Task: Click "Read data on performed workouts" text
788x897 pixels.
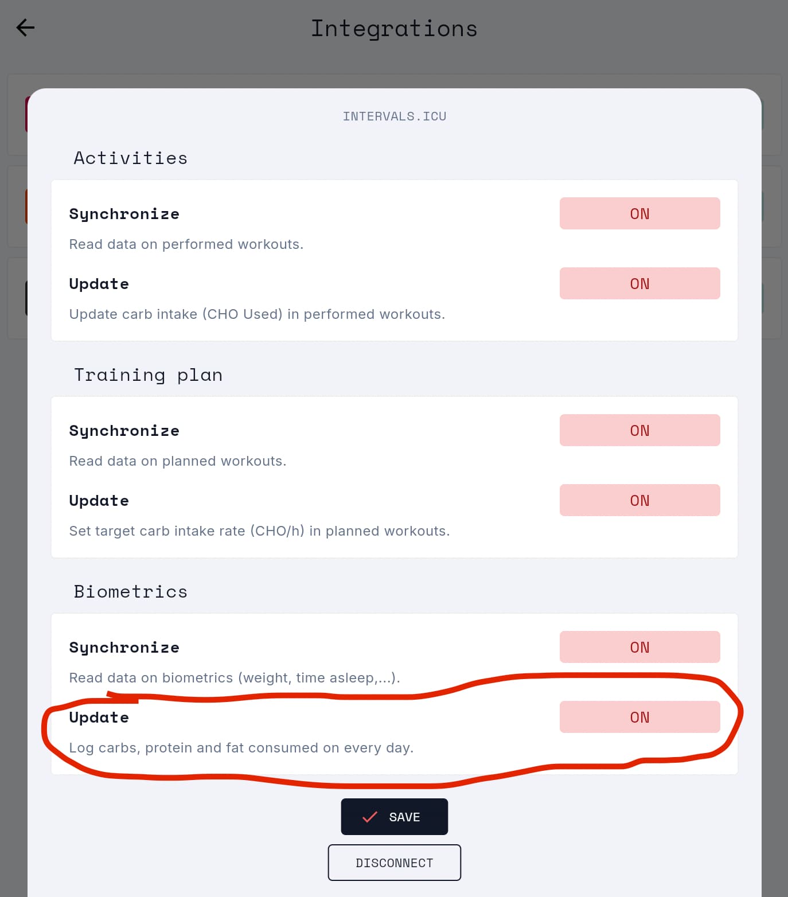Action: [186, 244]
